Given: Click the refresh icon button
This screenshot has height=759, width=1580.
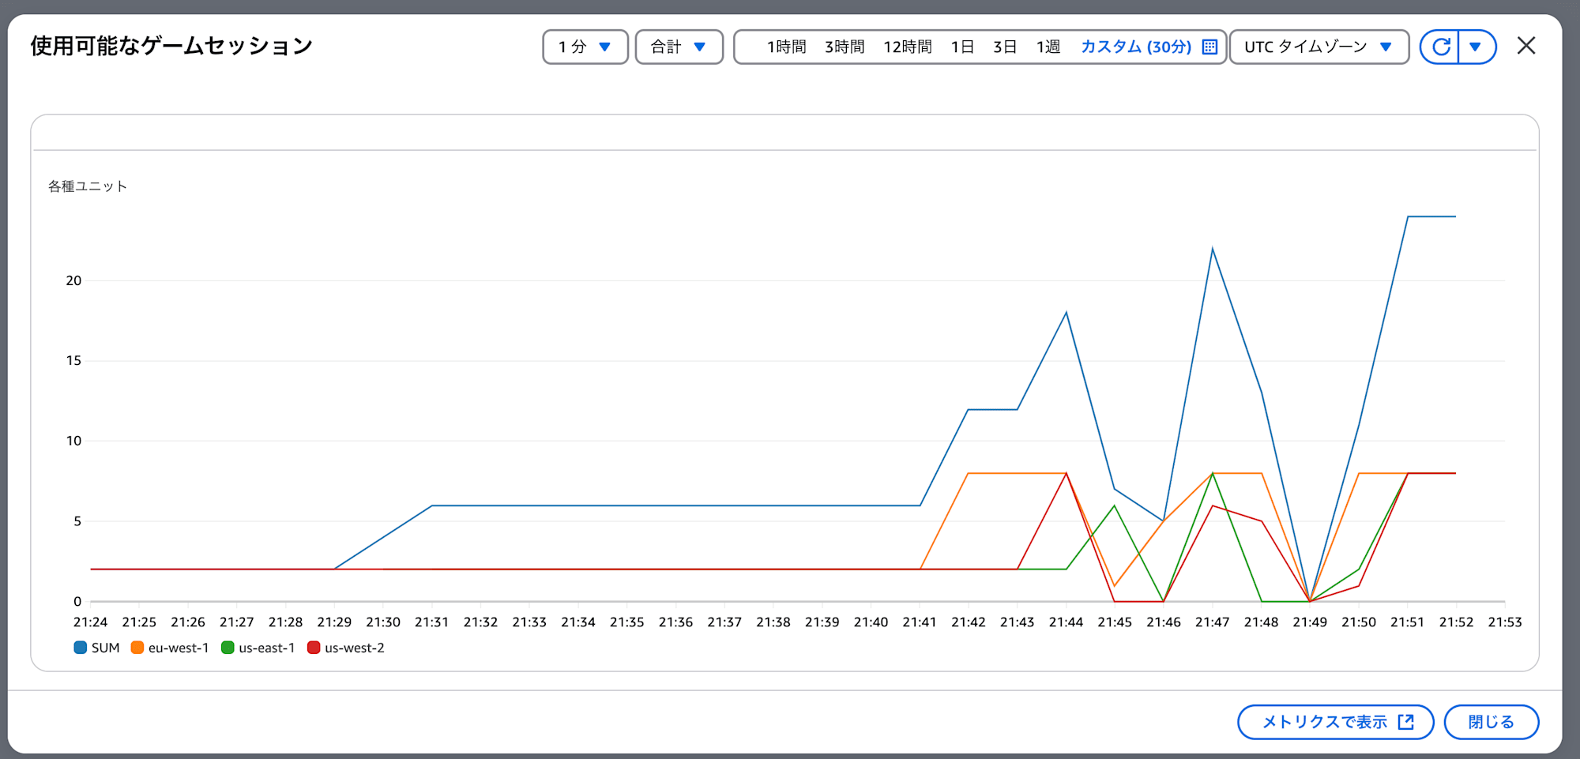Looking at the screenshot, I should click(x=1440, y=47).
